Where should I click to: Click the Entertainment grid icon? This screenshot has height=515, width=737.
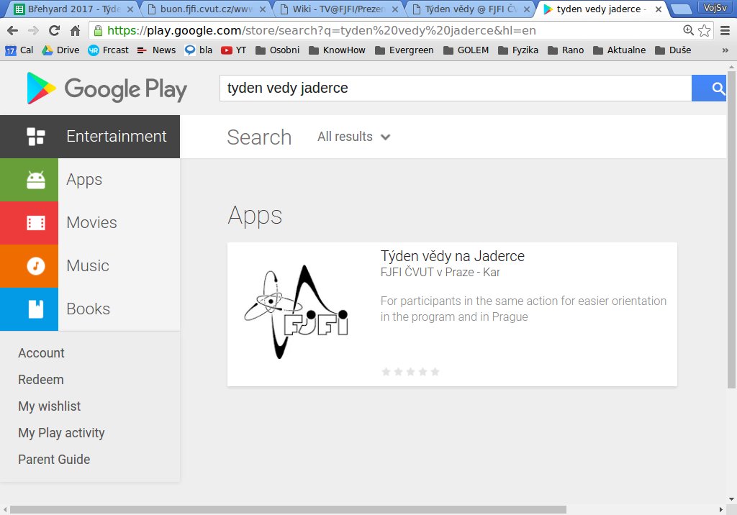(x=36, y=136)
